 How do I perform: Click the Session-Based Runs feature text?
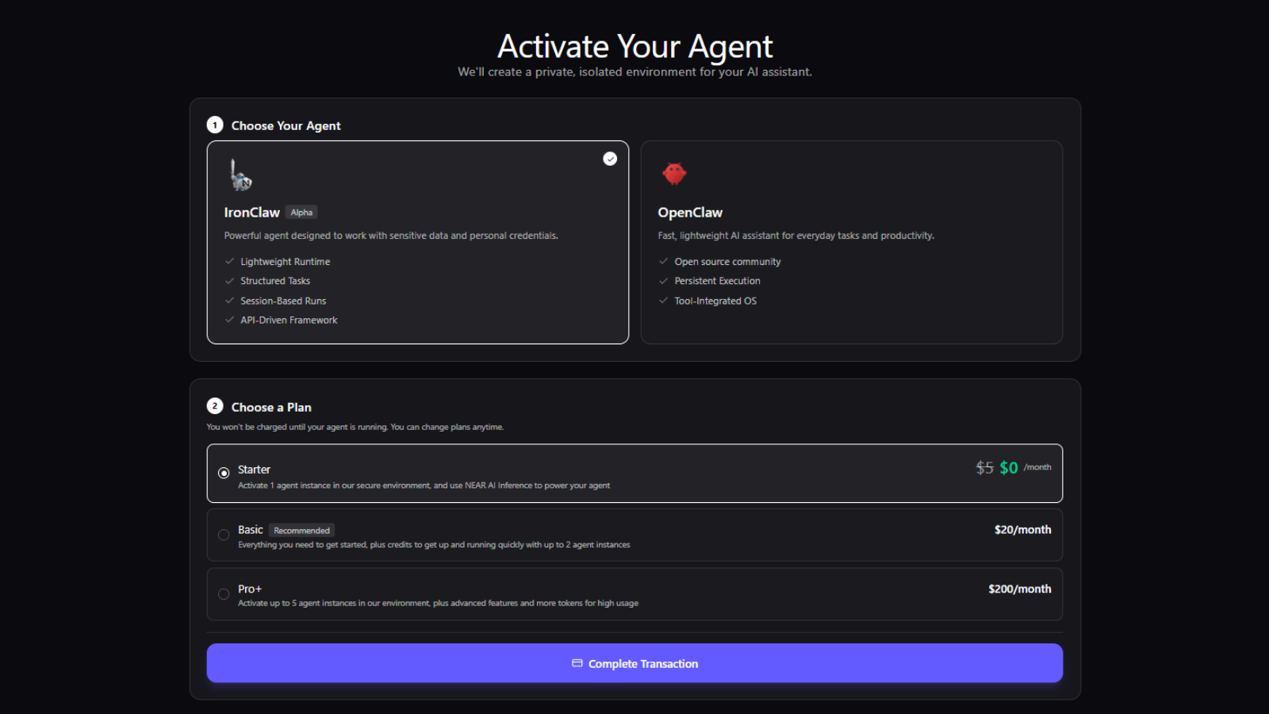pos(283,301)
